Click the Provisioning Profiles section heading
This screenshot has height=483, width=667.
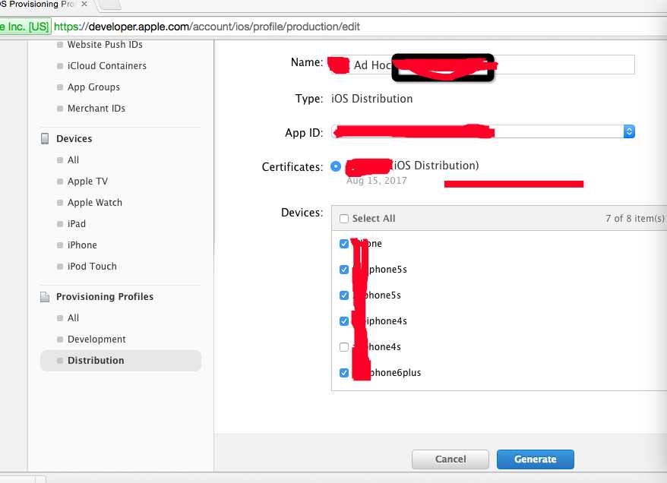click(x=105, y=297)
